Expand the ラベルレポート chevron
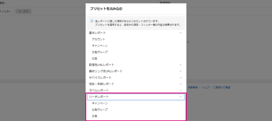272x121 pixels. [x=180, y=90]
